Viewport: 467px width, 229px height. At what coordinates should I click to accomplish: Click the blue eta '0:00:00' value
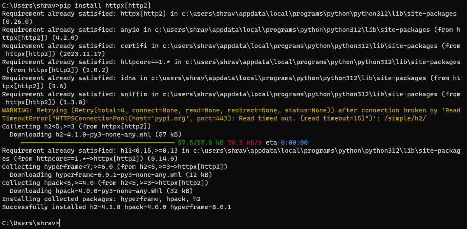click(294, 142)
